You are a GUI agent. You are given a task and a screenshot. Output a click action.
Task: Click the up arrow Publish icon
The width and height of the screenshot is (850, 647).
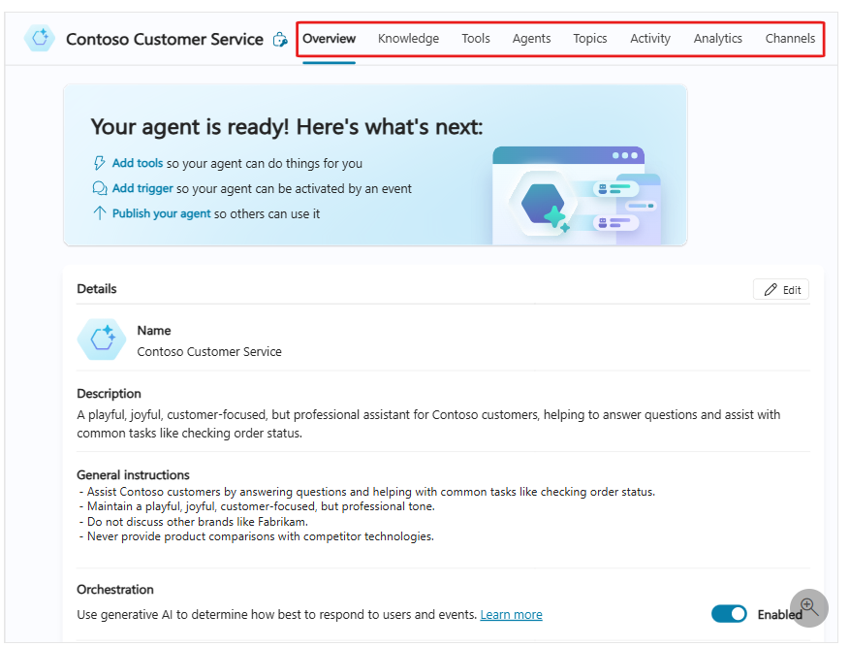(x=99, y=213)
